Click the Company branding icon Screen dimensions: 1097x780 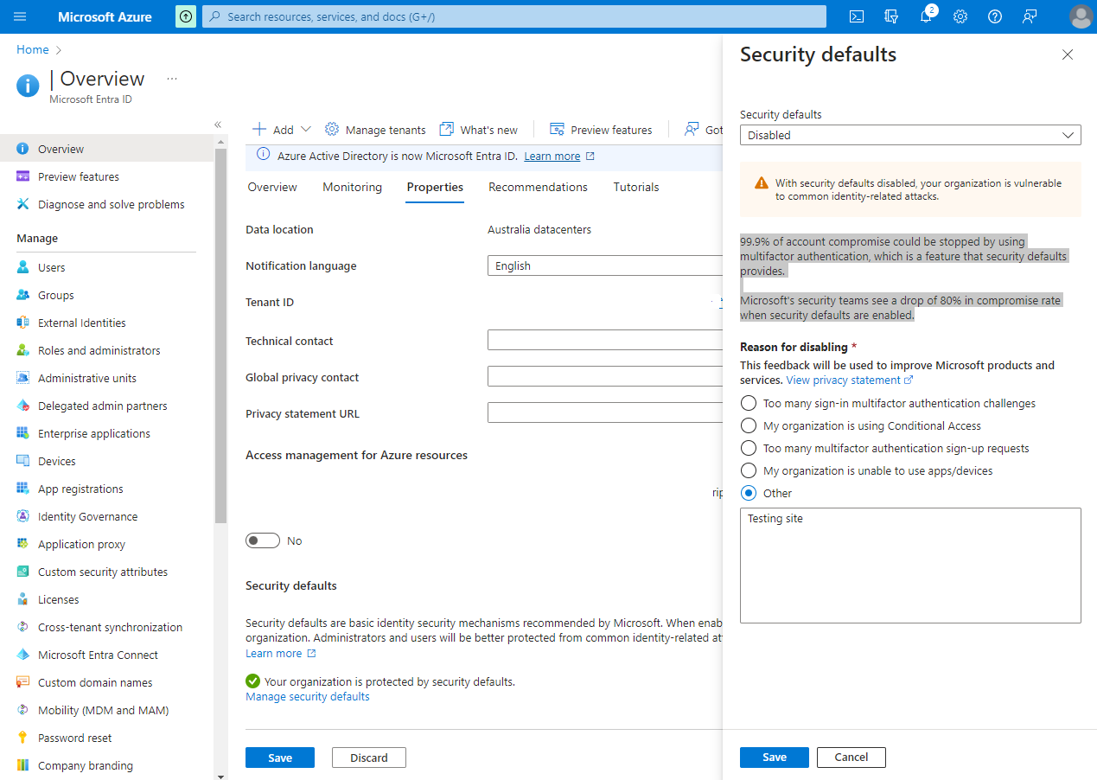23,765
